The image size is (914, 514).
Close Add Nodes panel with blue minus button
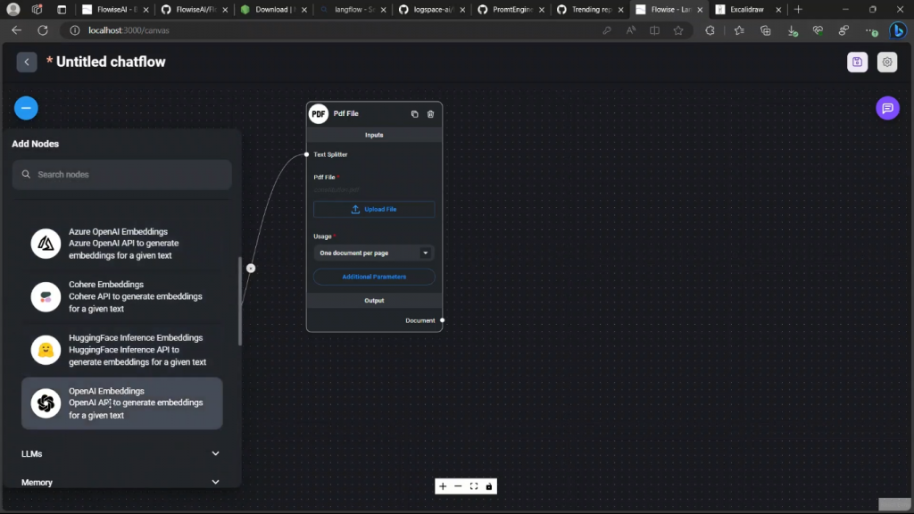click(26, 108)
